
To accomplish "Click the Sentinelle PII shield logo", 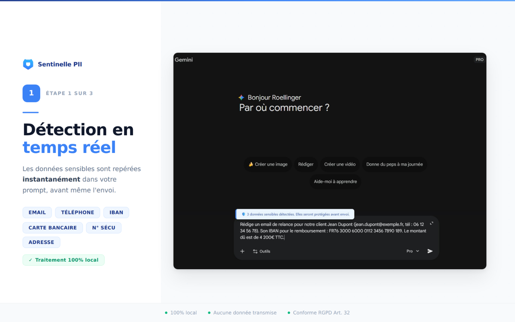I will click(28, 64).
